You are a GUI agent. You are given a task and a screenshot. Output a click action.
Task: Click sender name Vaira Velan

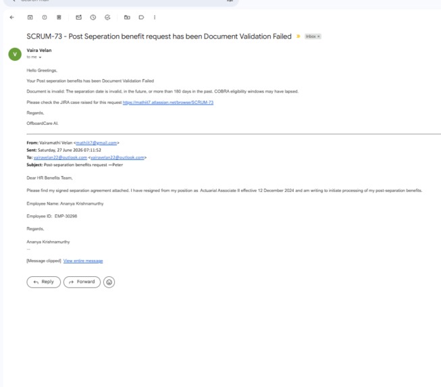click(x=39, y=51)
